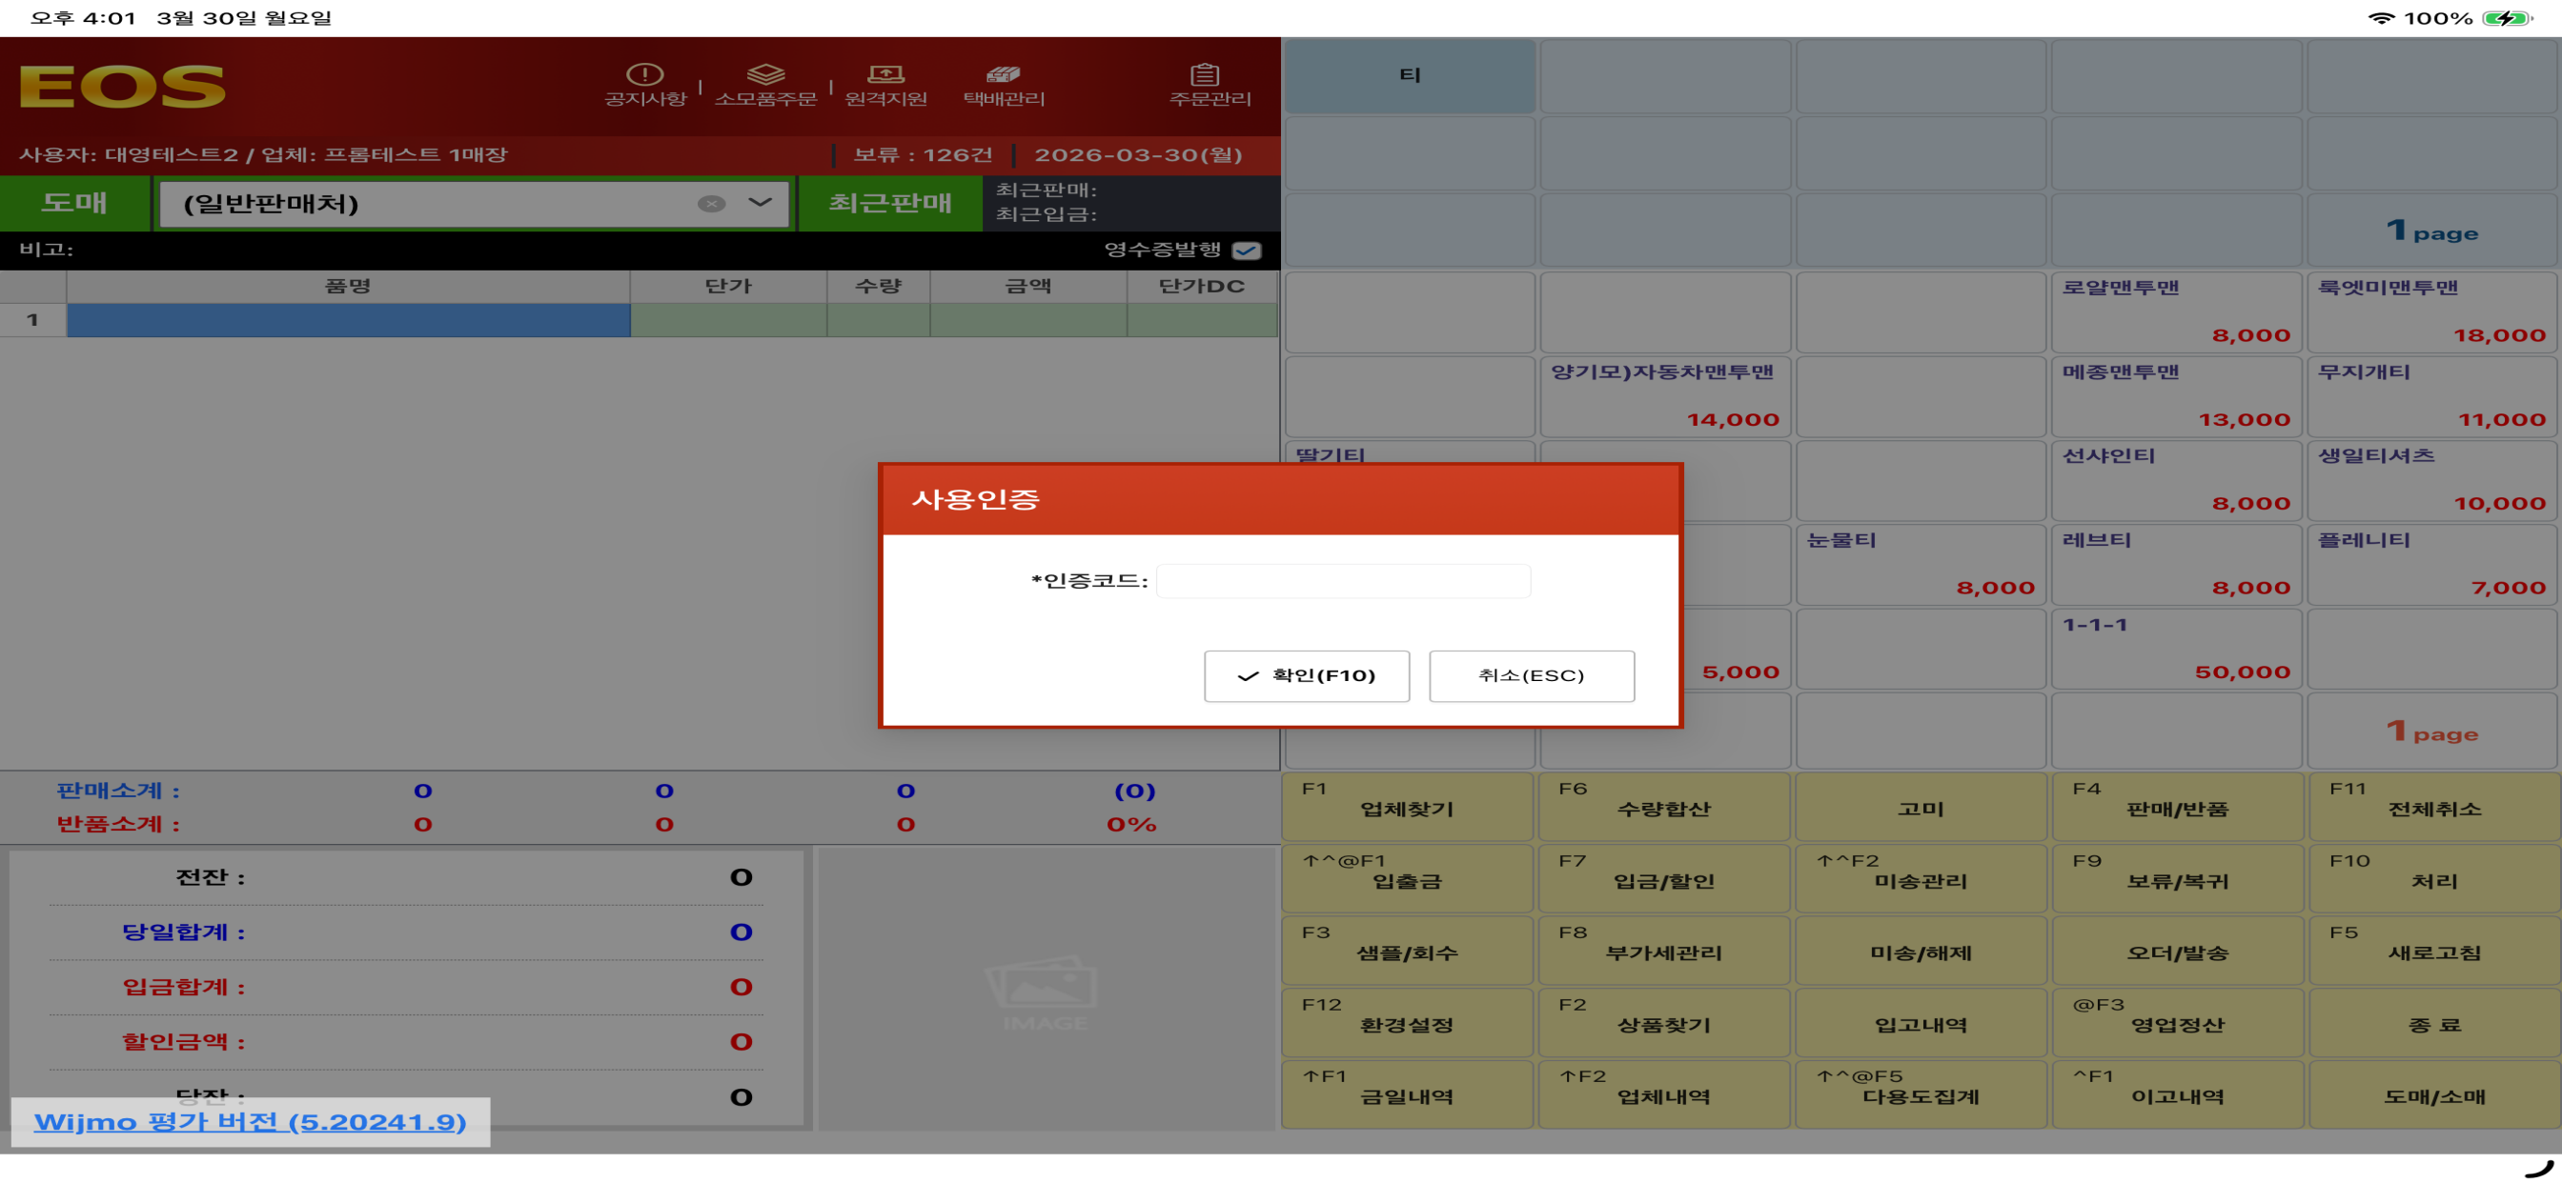
Task: Click the 인증코드 input field
Action: 1343,582
